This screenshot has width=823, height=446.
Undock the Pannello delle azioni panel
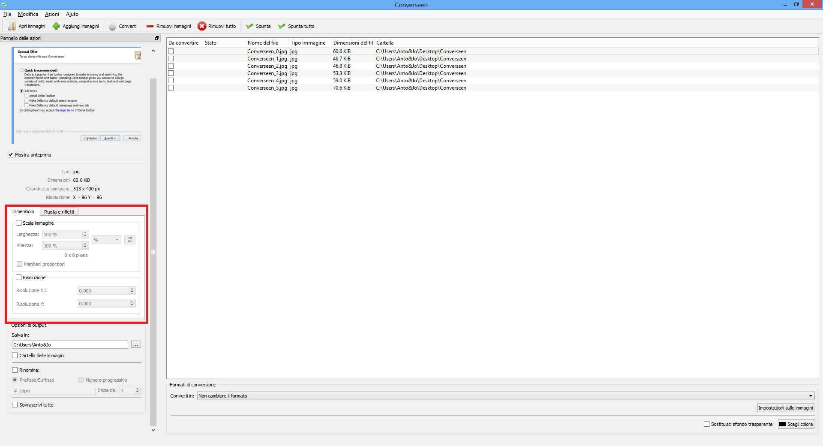click(157, 38)
